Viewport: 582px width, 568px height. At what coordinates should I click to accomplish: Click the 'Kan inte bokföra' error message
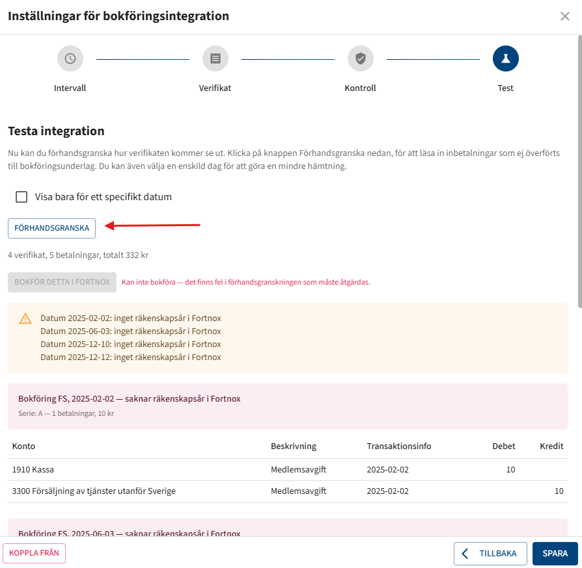pyautogui.click(x=245, y=282)
